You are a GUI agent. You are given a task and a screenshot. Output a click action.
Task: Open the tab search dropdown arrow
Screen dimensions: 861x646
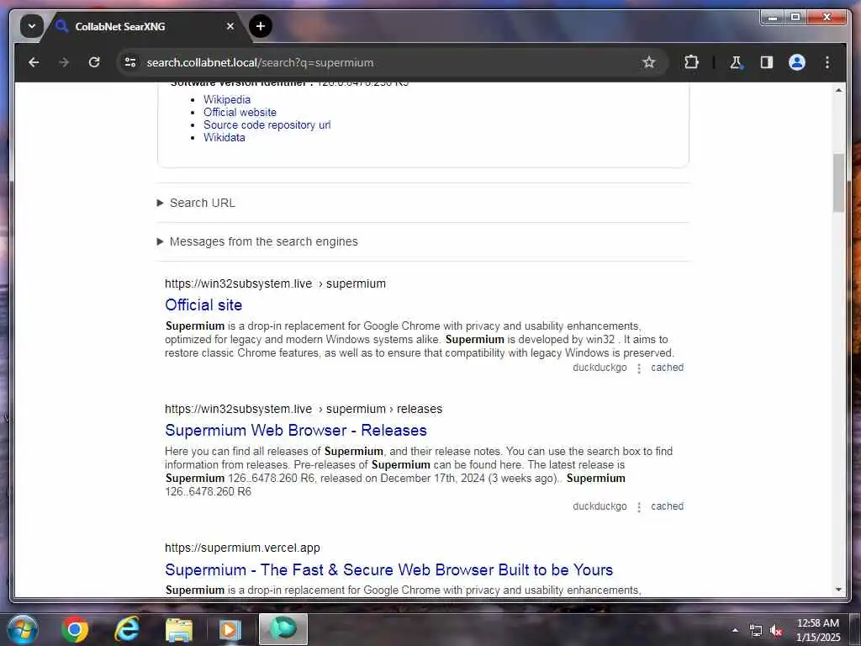(32, 26)
